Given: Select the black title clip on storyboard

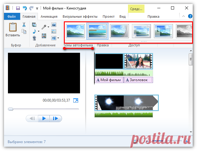Looking at the screenshot, I should click(x=109, y=61).
